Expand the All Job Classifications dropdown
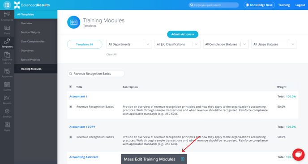Screen dimensions: 308x164 point(177,44)
